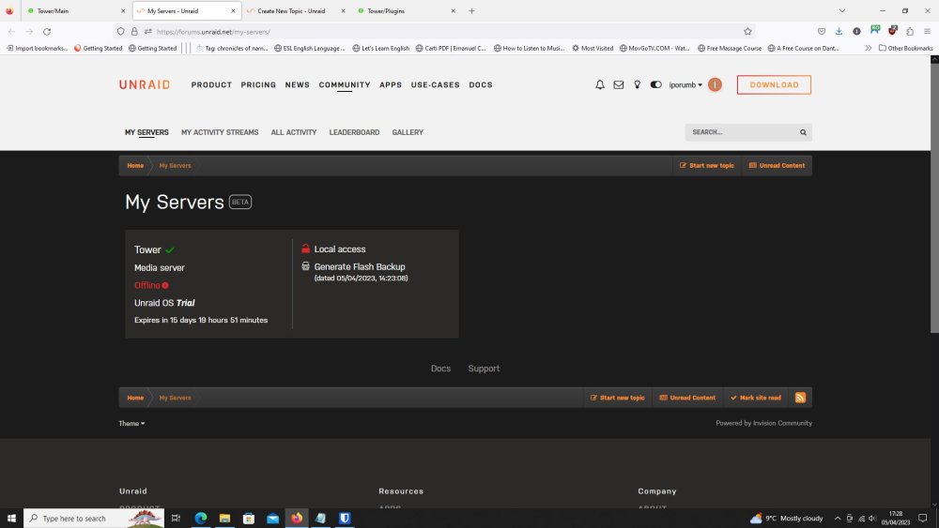Image resolution: width=939 pixels, height=528 pixels.
Task: Click the forum search field
Action: pyautogui.click(x=740, y=132)
